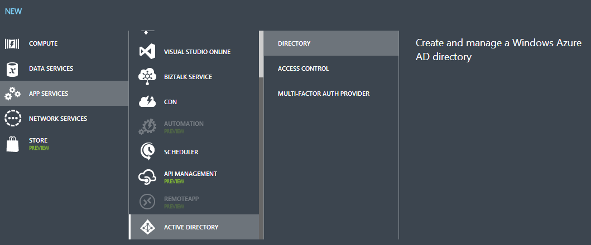Viewport: 591px width, 245px height.
Task: Click the CDN cloud lightning icon
Action: [x=147, y=101]
